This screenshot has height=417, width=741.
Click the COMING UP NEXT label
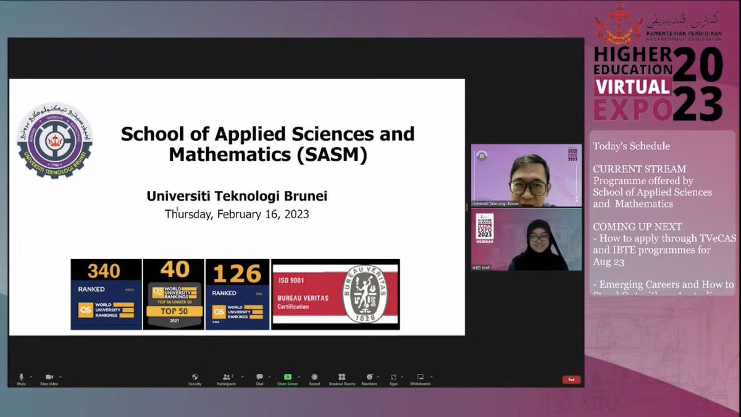click(638, 227)
